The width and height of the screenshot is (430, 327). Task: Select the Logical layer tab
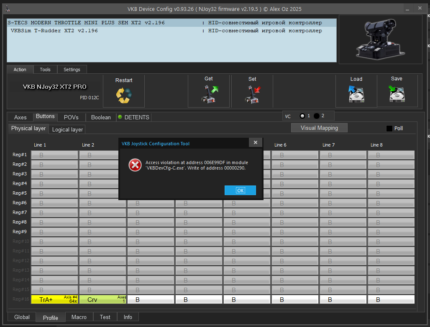pyautogui.click(x=67, y=130)
